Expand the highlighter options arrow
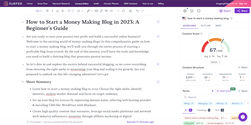 [92, 11]
